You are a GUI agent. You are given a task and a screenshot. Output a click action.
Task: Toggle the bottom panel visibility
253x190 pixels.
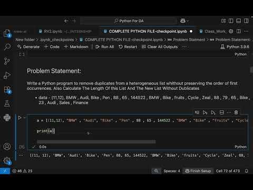(238, 21)
